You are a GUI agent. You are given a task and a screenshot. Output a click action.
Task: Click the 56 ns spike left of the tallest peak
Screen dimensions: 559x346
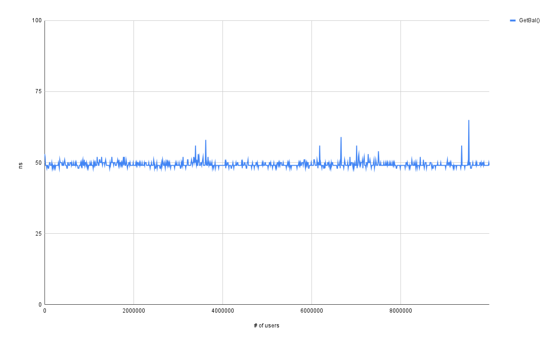462,146
